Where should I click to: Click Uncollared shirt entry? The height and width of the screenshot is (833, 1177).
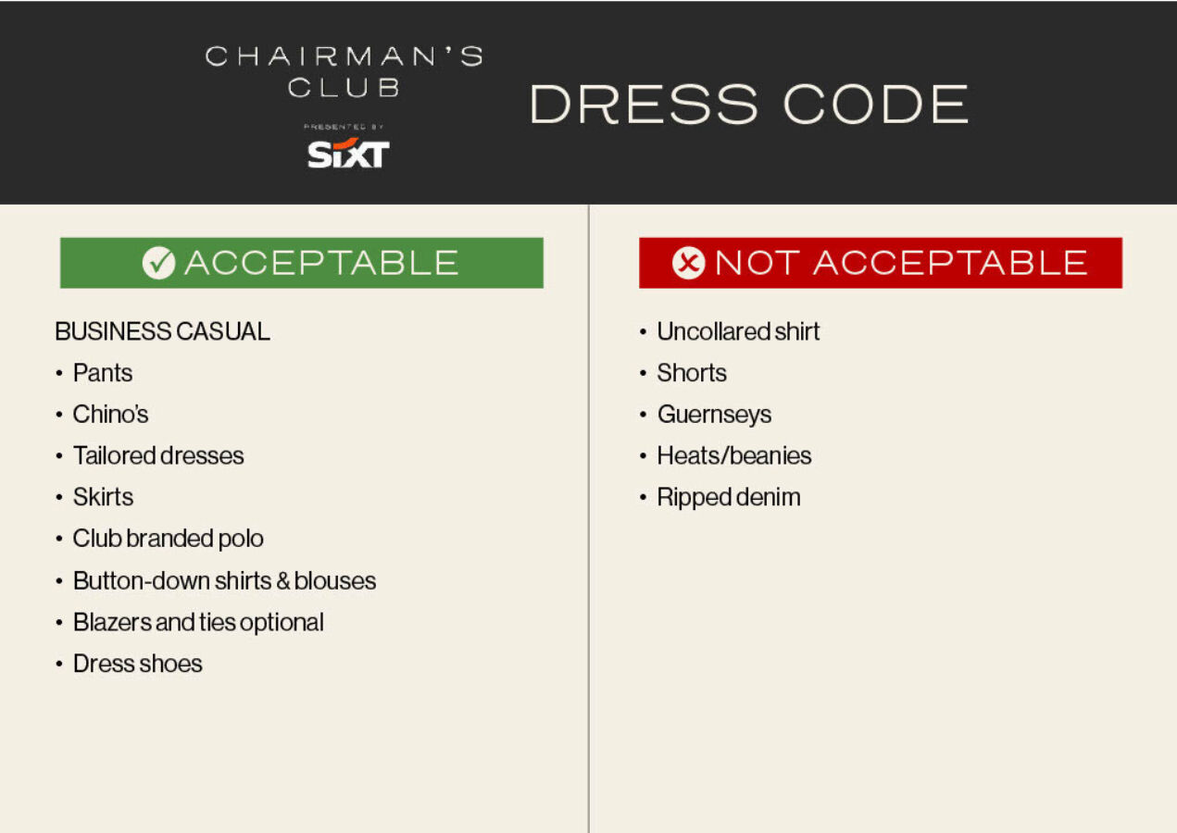(x=738, y=331)
